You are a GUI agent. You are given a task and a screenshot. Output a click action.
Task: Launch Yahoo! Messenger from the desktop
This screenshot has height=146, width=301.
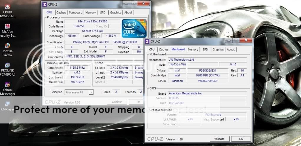click(7, 89)
